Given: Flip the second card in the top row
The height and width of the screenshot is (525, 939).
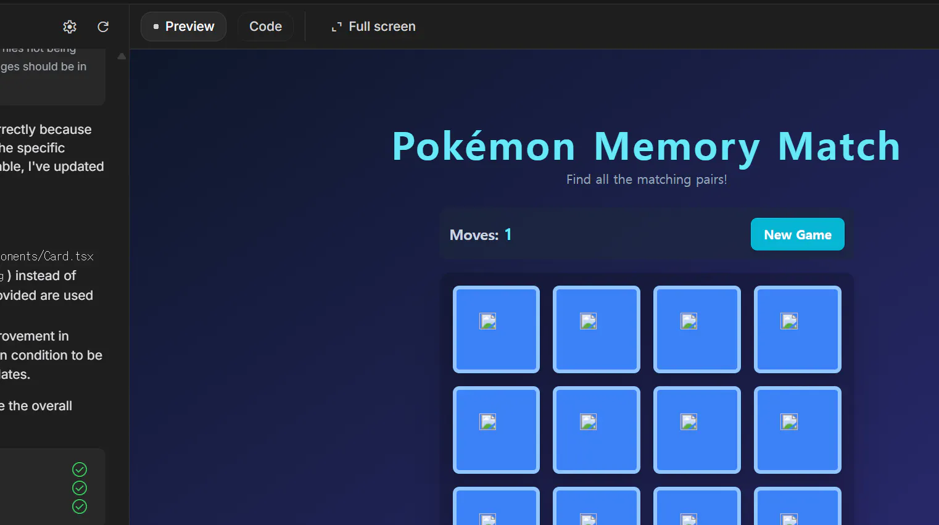Looking at the screenshot, I should (597, 329).
